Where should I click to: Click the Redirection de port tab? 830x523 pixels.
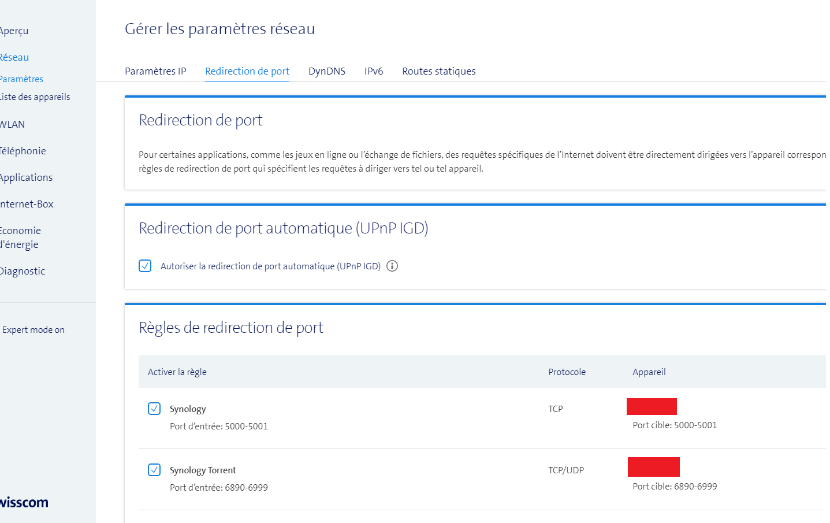pos(247,71)
